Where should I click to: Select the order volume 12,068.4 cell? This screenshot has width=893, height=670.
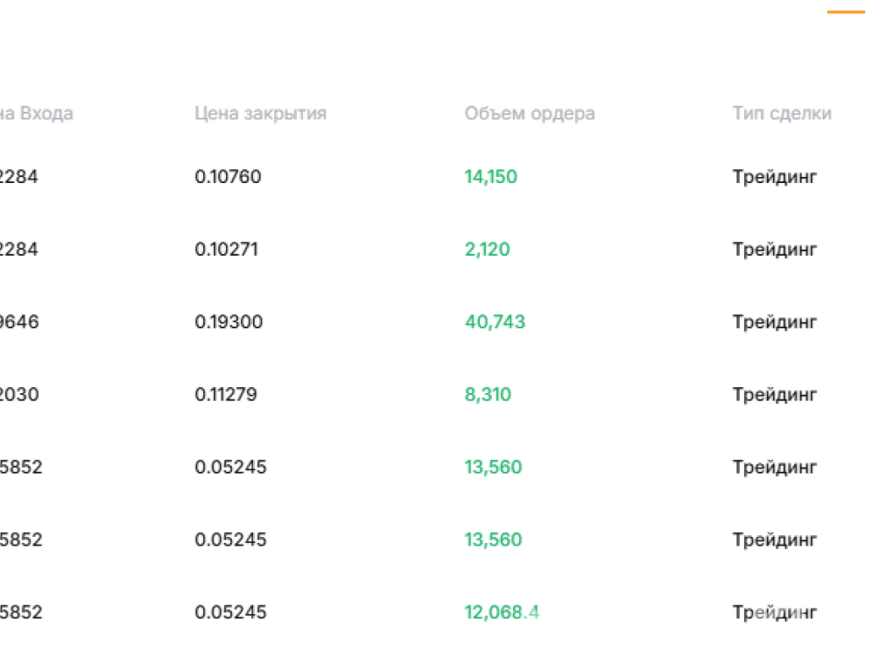[502, 612]
